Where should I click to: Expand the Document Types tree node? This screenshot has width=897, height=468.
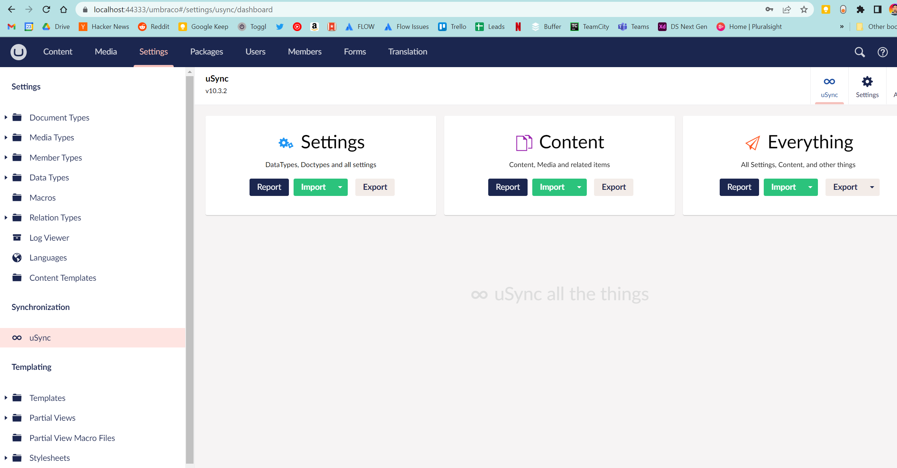pos(6,117)
